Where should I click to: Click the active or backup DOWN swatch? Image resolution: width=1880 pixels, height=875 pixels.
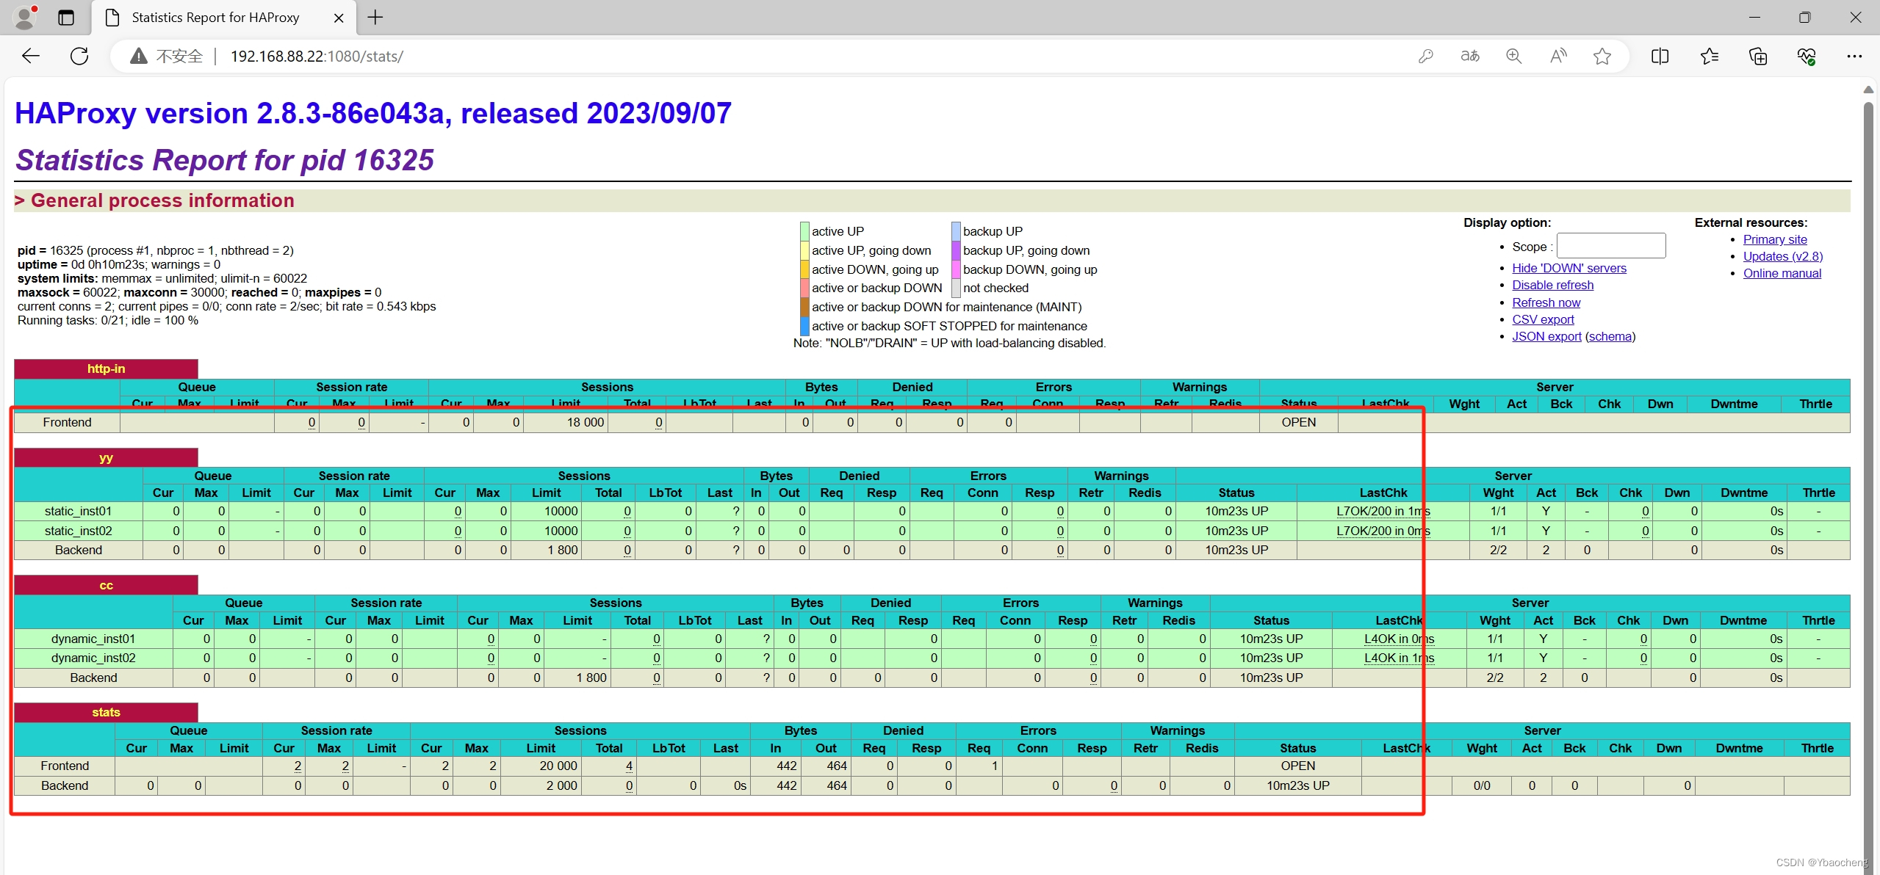pos(804,288)
